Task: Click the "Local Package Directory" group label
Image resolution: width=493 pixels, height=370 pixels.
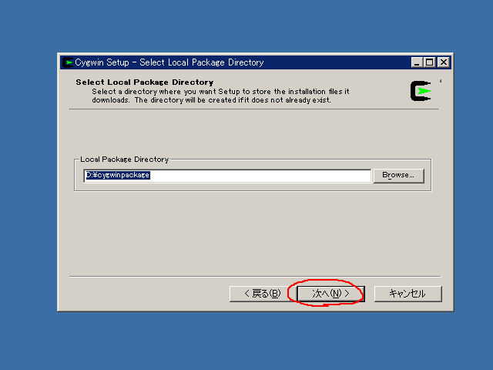Action: (125, 160)
